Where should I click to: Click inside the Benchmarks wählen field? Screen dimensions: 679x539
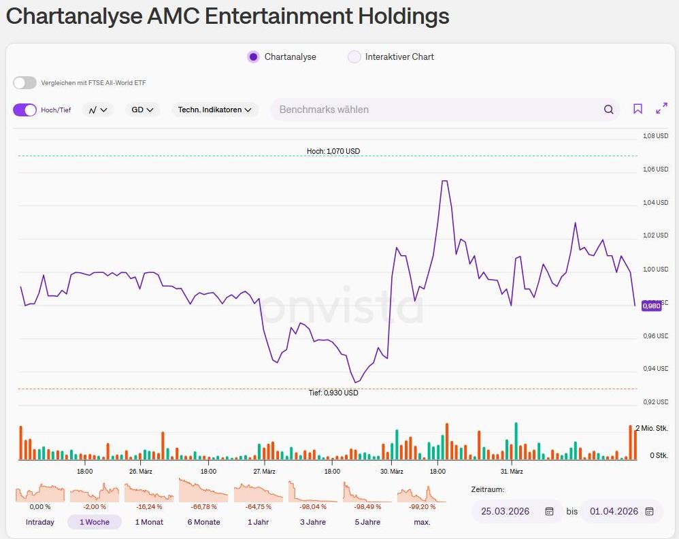(408, 109)
